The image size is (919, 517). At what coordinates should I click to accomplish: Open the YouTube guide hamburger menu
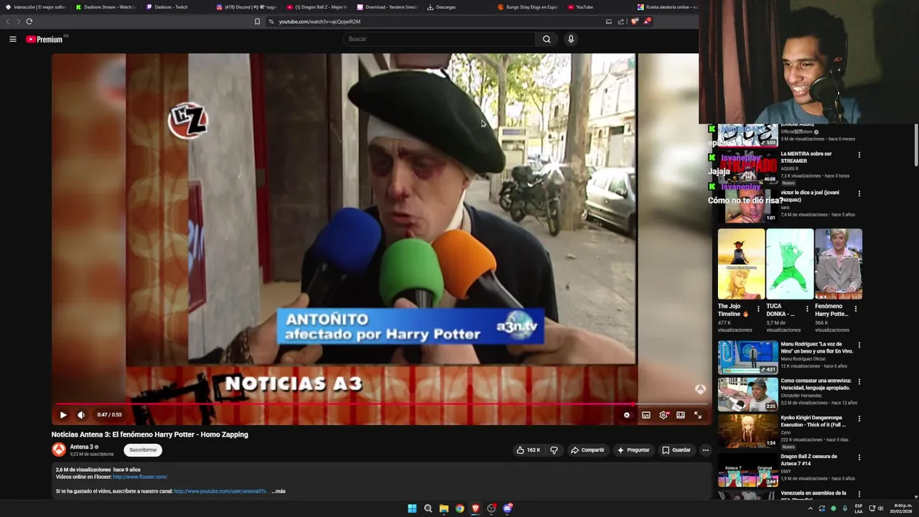13,39
